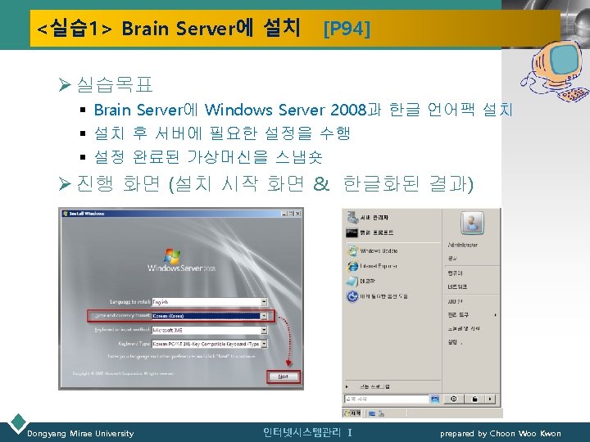Open the Ease of Access Center entry
The width and height of the screenshot is (590, 442).
377,296
